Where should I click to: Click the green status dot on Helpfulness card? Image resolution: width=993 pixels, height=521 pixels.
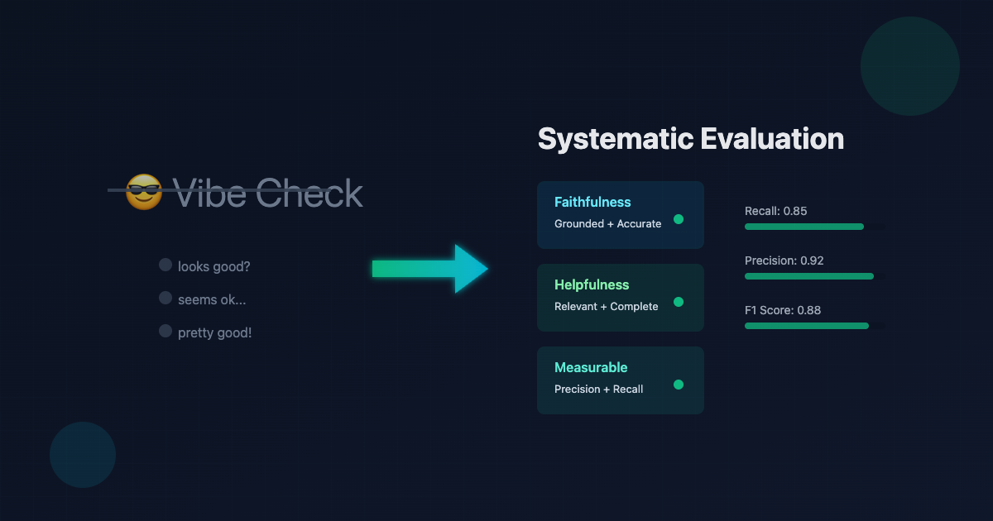point(679,302)
